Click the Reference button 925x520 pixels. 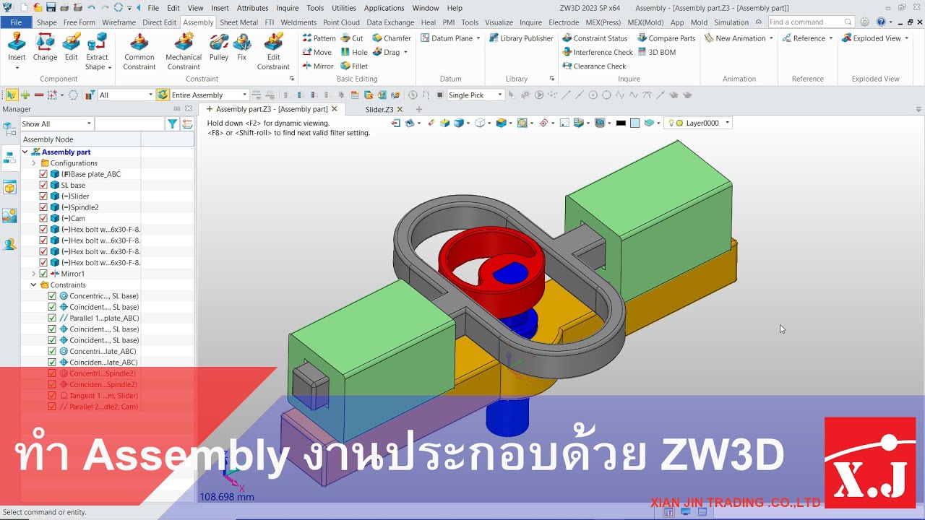tap(807, 38)
